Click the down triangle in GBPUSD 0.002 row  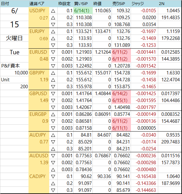[53, 100]
